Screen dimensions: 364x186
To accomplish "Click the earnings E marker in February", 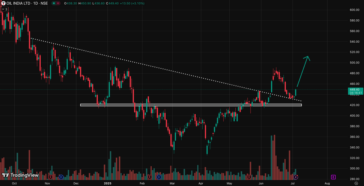I will [x=149, y=177].
